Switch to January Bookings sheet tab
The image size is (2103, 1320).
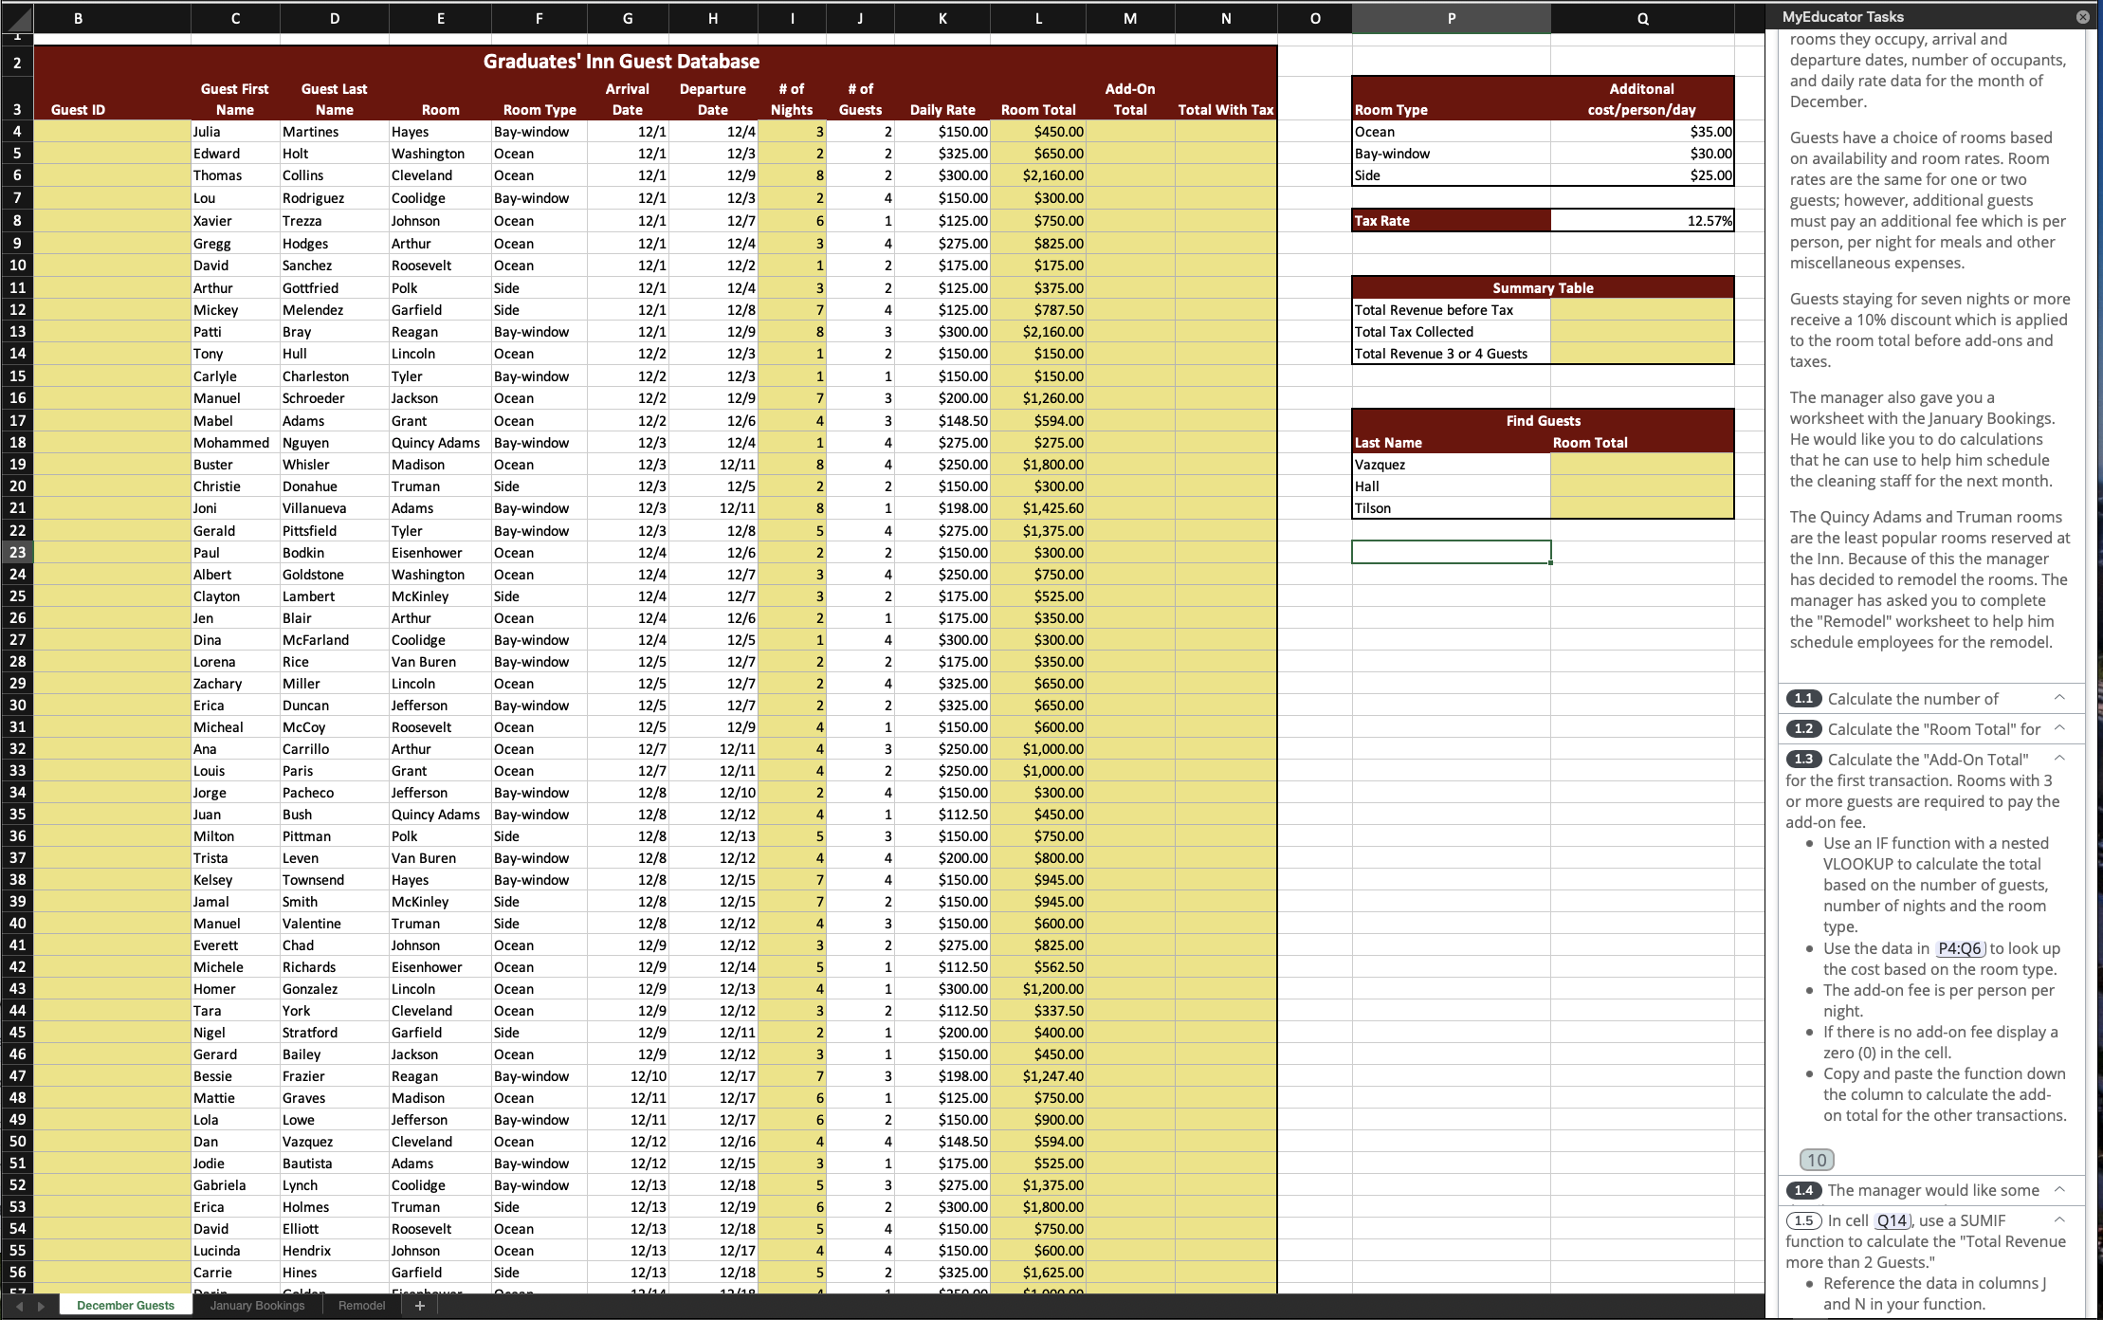point(257,1306)
